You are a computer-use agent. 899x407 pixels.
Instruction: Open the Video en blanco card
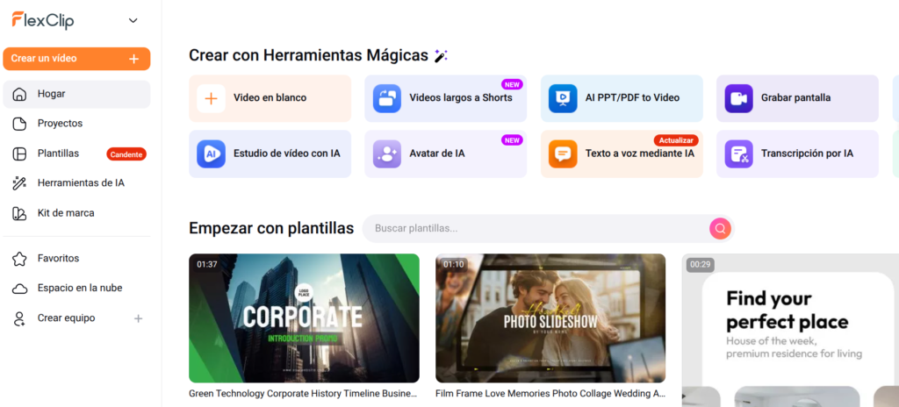[270, 98]
